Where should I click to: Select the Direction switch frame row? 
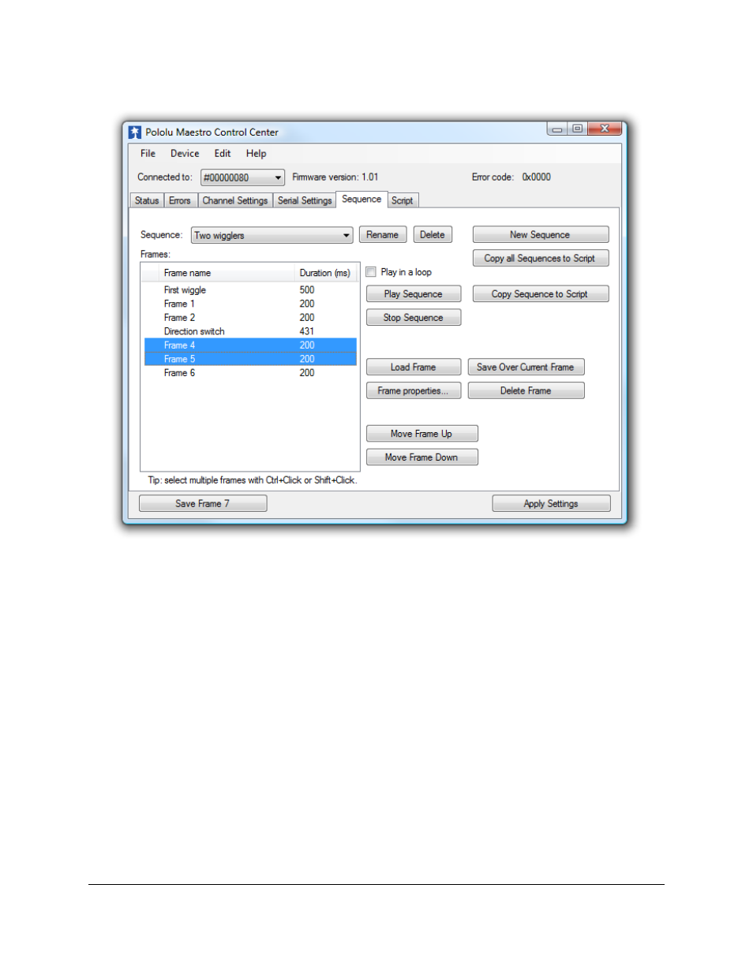250,331
